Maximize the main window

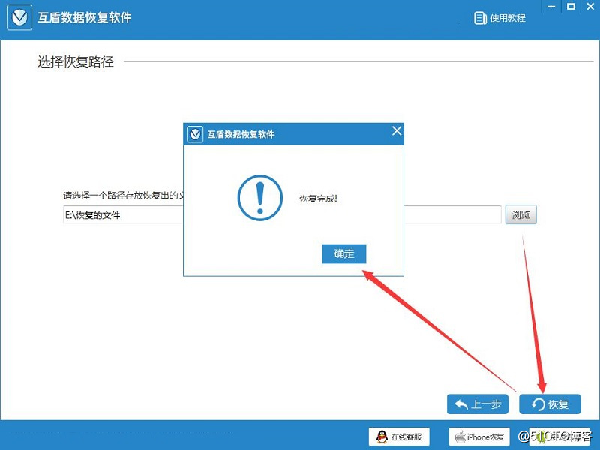coord(571,7)
